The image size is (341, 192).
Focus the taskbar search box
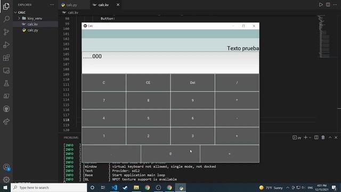[48, 187]
